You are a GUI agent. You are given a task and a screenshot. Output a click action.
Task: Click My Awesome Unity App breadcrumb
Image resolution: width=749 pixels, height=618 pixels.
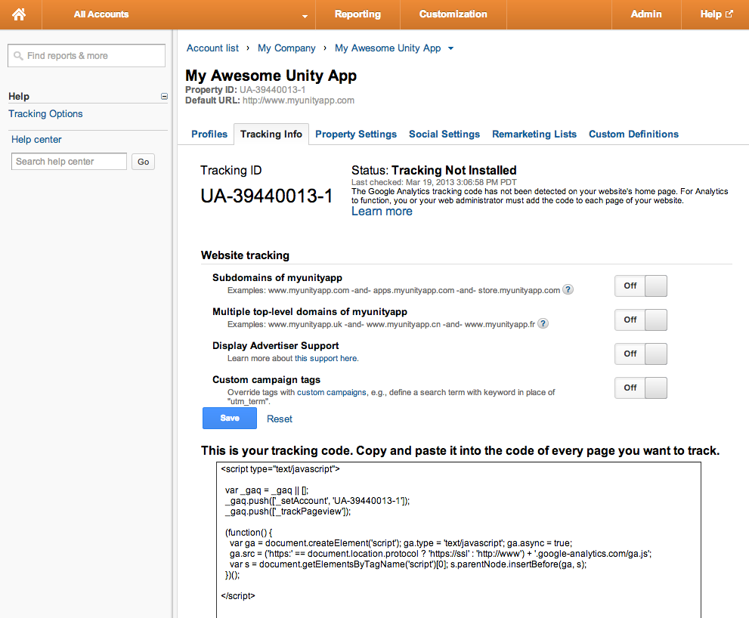point(388,48)
